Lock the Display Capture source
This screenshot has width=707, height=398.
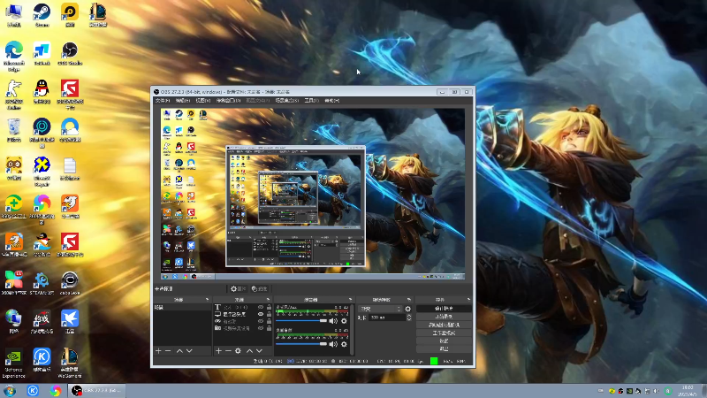[270, 314]
